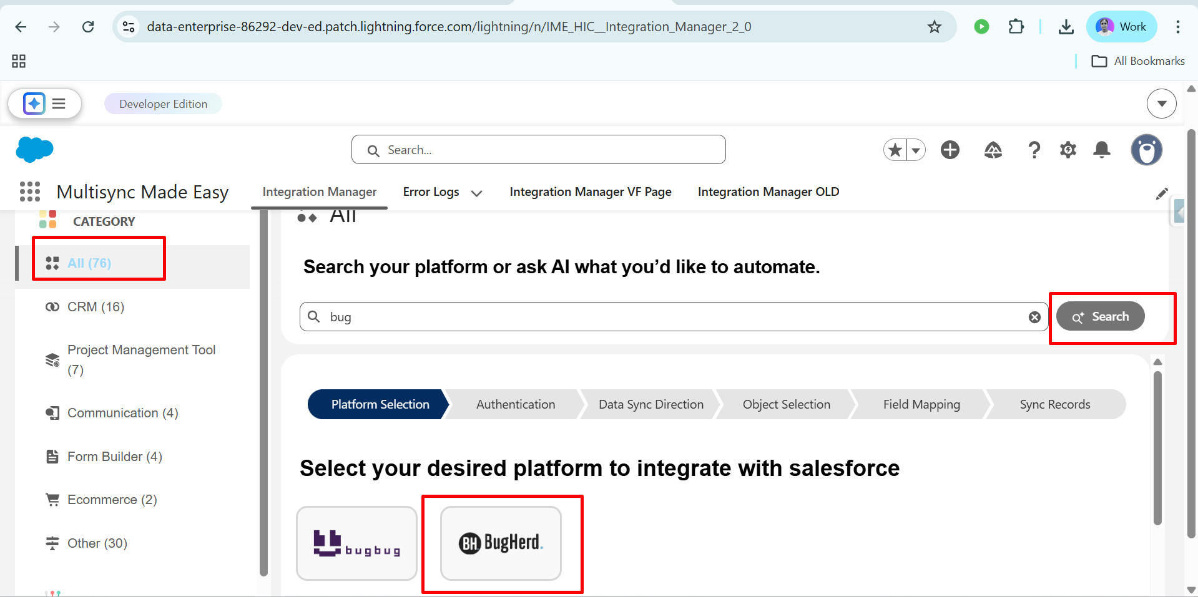The image size is (1198, 597).
Task: Open the Salesforce App Launcher grid
Action: 29,192
